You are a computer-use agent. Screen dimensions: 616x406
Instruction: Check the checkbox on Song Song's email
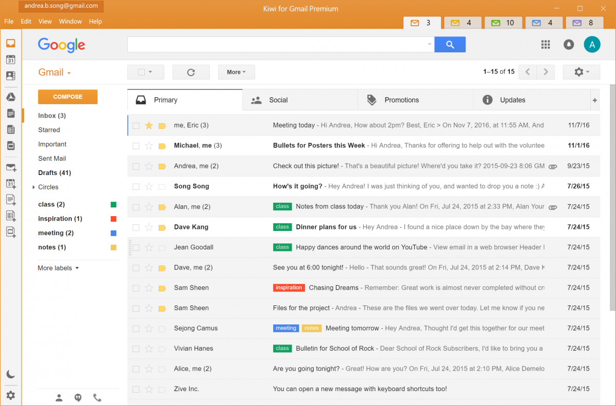click(x=136, y=186)
